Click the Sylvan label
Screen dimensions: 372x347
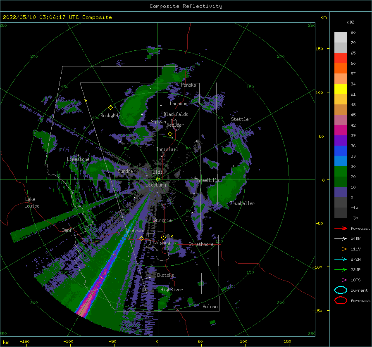(x=158, y=122)
